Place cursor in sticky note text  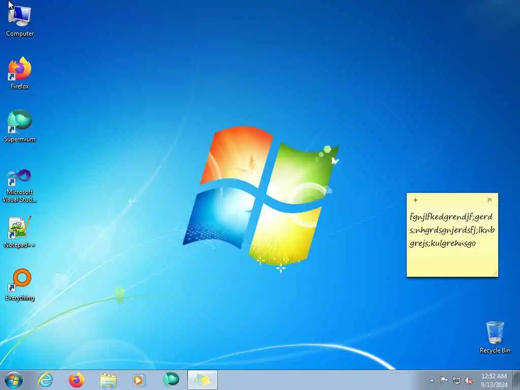pyautogui.click(x=452, y=230)
